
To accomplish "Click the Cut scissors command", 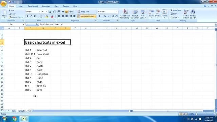I will 11,11.
